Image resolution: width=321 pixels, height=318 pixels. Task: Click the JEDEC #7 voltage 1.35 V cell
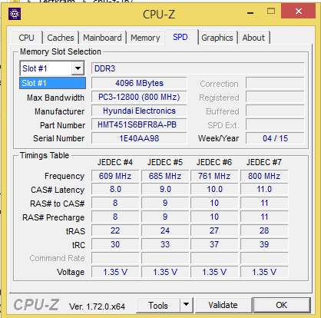[x=264, y=272]
